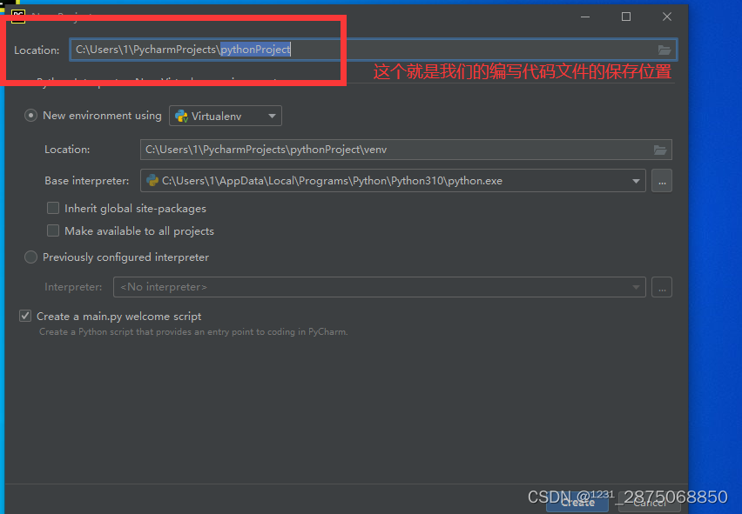Click the Base interpreter python.exe path
The height and width of the screenshot is (514, 742).
coord(332,181)
